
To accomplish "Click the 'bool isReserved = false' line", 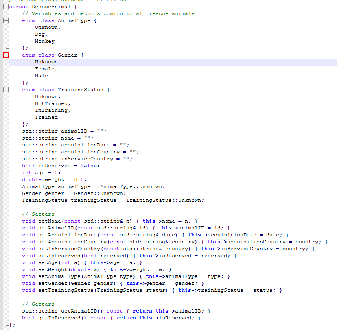I will pyautogui.click(x=61, y=166).
